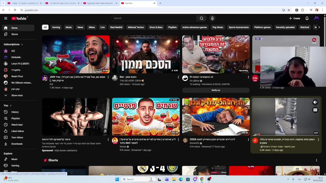Click the install app icon in address bar
This screenshot has width=326, height=183.
tap(283, 10)
